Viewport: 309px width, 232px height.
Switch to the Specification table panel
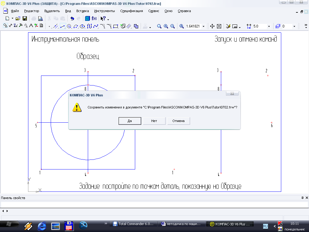[x=41, y=26]
